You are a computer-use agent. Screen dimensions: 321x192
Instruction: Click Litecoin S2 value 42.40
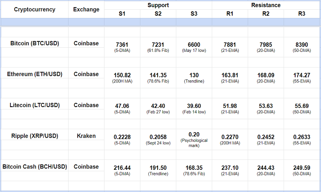tap(158, 106)
